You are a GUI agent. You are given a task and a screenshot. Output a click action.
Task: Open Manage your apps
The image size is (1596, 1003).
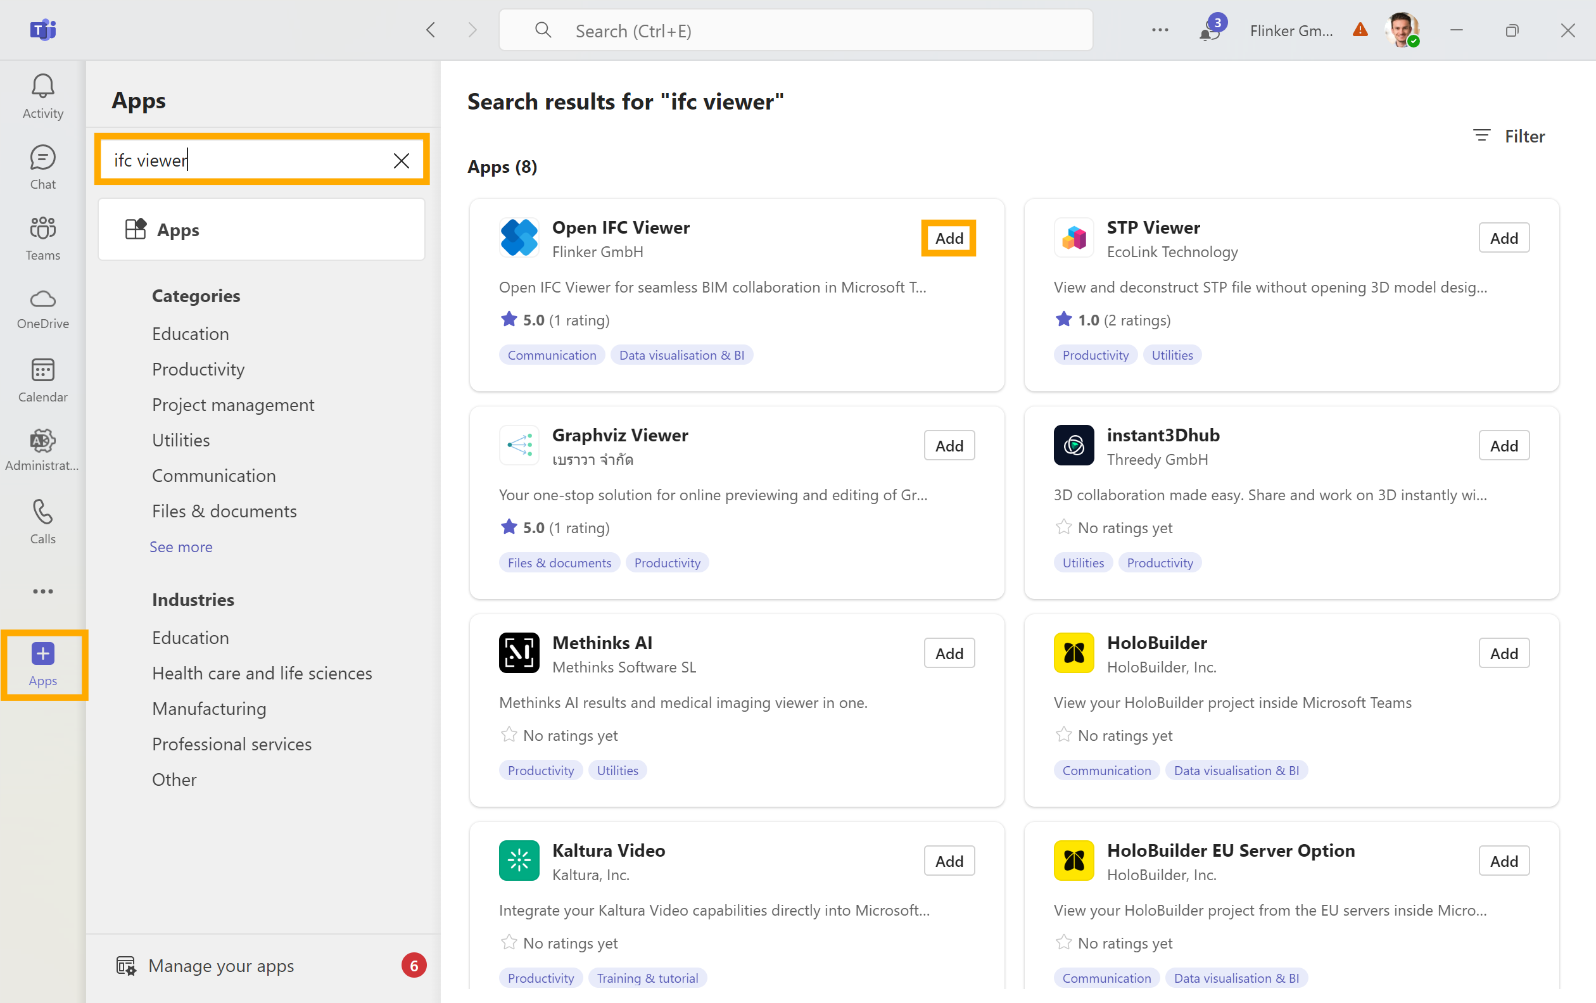pos(220,965)
